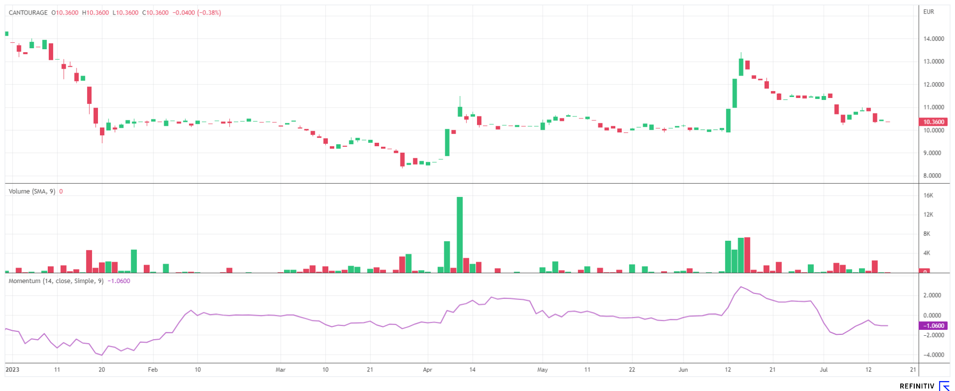
Task: Select the tallest green volume bar in April
Action: (x=460, y=235)
